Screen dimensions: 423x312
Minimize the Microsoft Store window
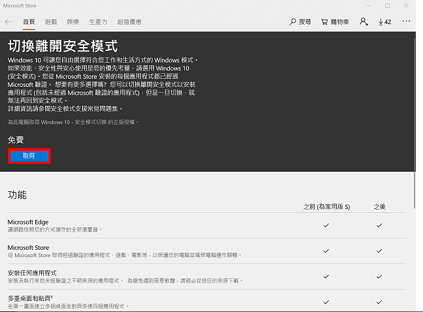(x=369, y=6)
